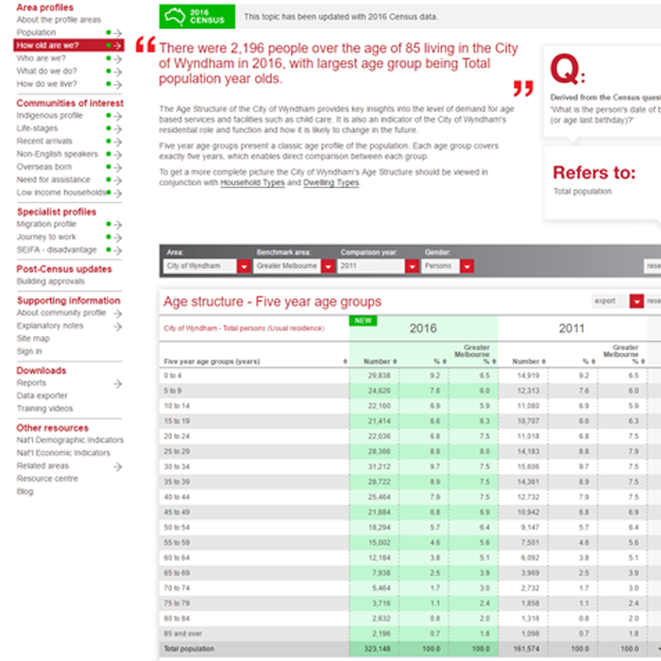Follow the Household Types link

(252, 182)
